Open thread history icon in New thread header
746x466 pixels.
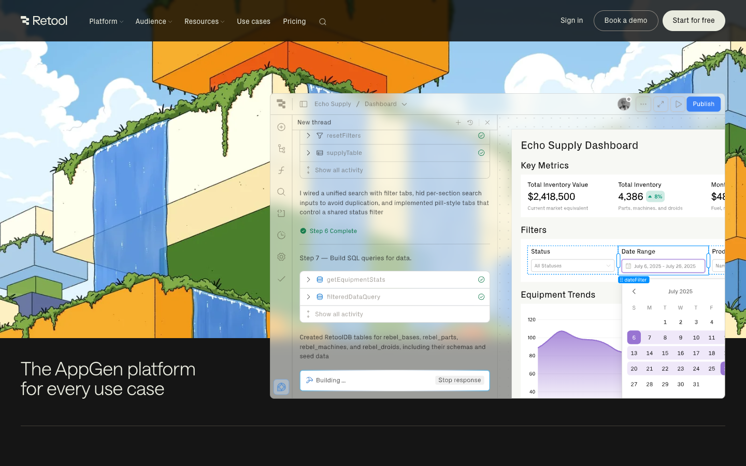coord(470,123)
